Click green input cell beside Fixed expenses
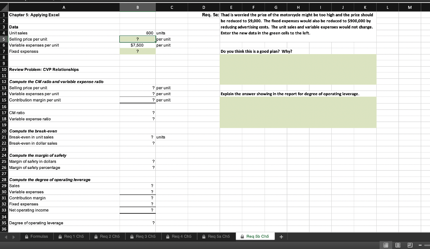430x249 pixels. 137,51
